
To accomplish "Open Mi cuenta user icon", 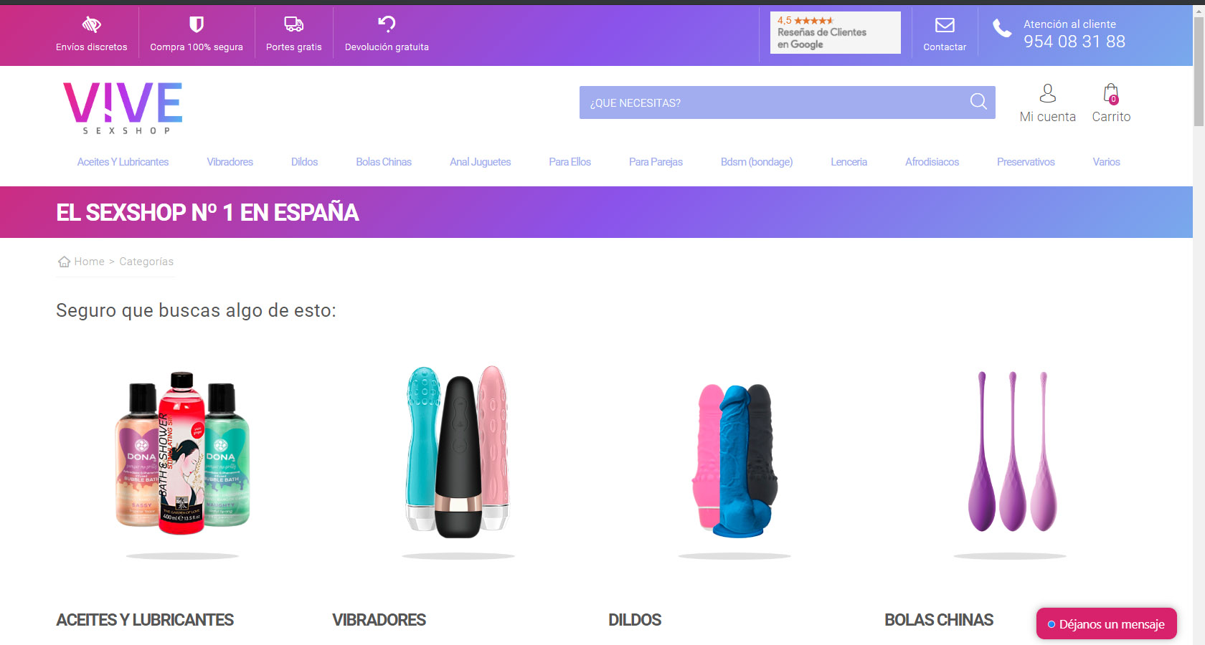I will click(1047, 93).
